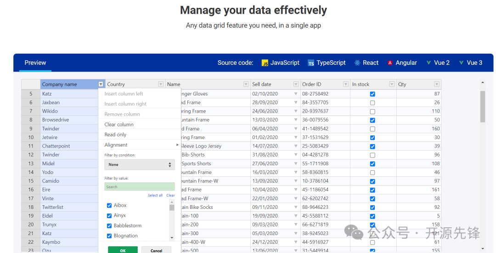Click the Company name column filter icon
Screen dimensions: 496x253
pos(101,84)
